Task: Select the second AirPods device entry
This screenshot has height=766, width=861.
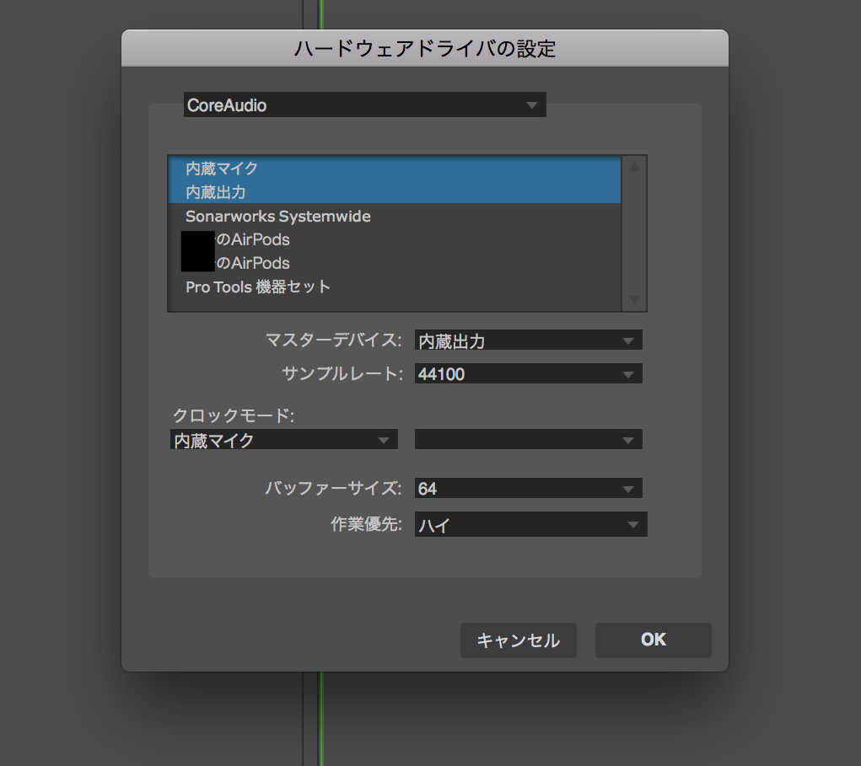Action: coord(253,264)
